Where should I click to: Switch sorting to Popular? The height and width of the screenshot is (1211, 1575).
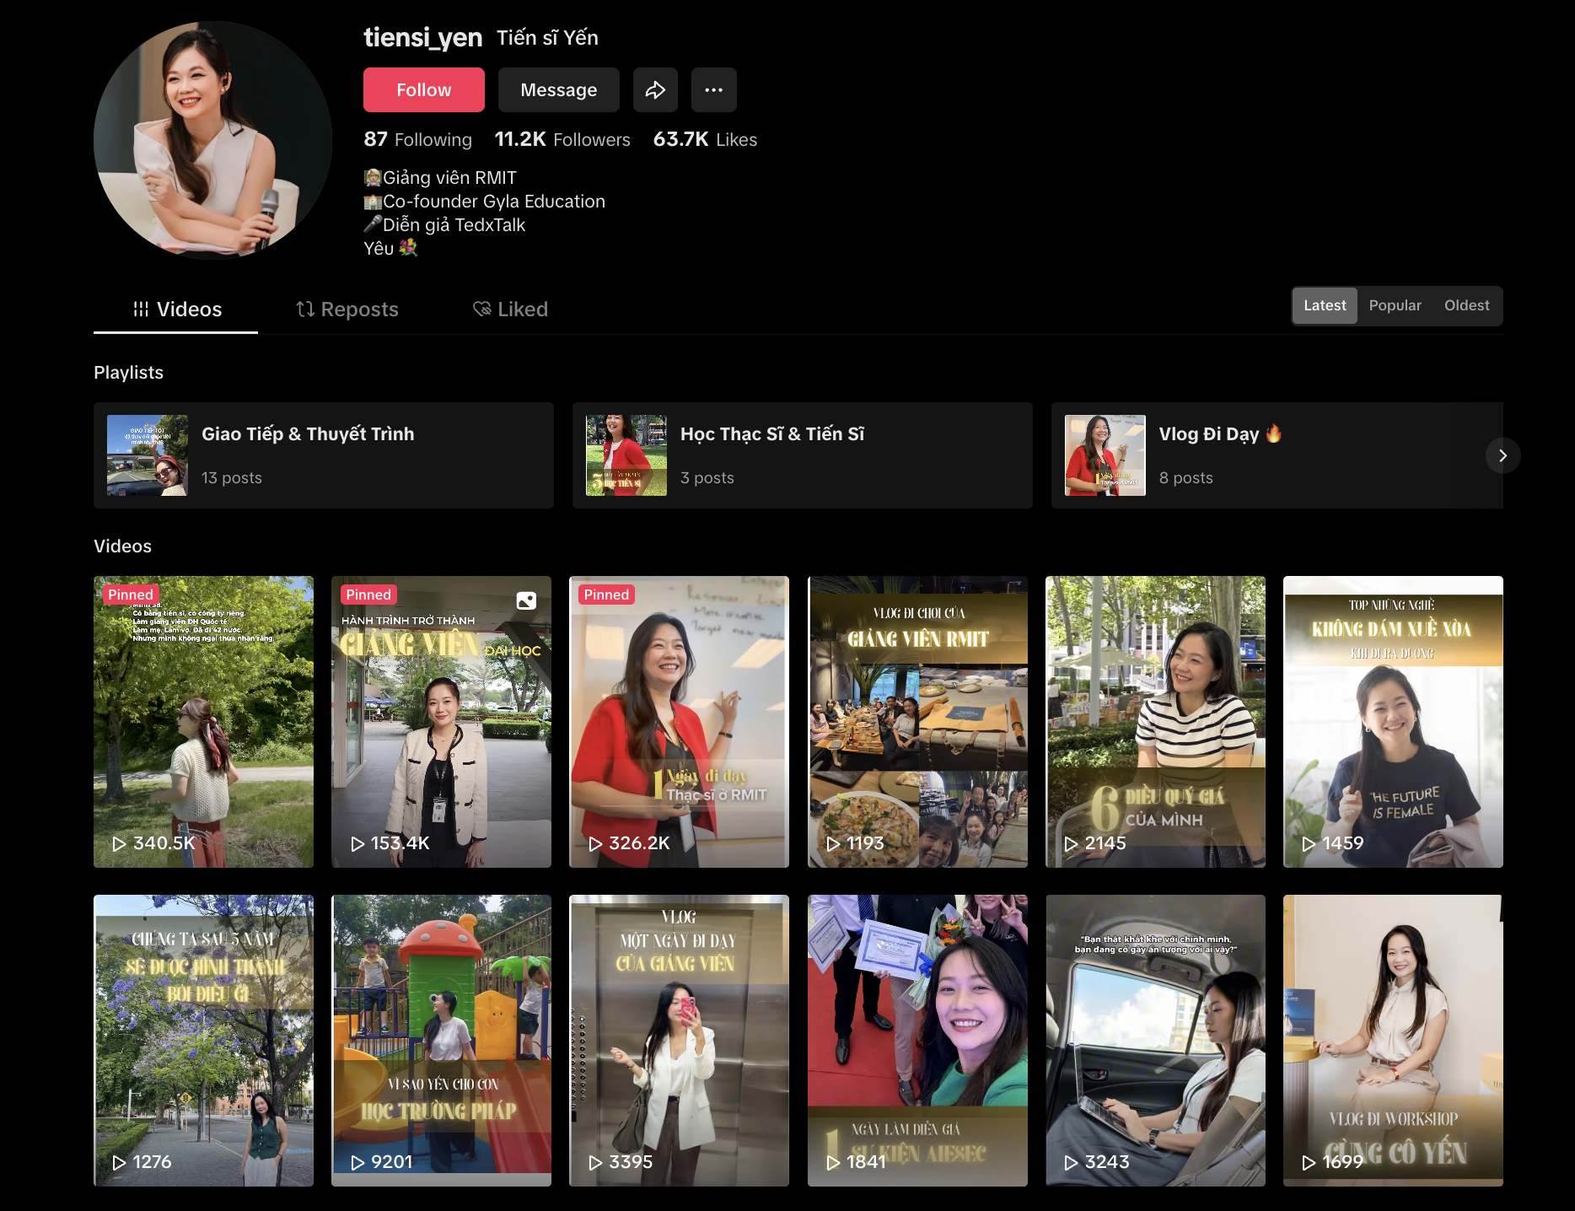(1395, 305)
